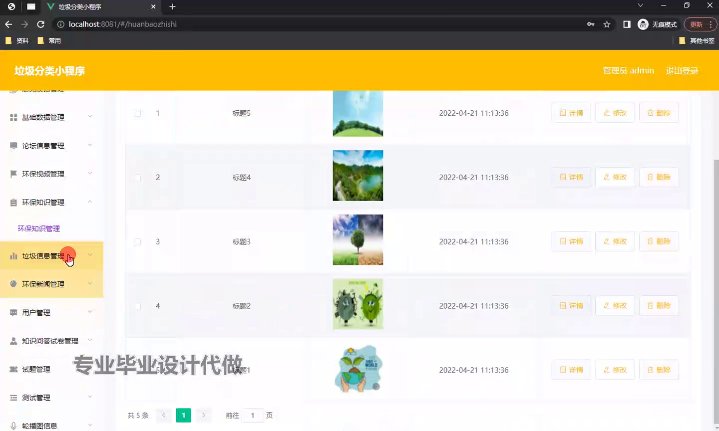Click the list icon beside 测试管理

point(13,398)
